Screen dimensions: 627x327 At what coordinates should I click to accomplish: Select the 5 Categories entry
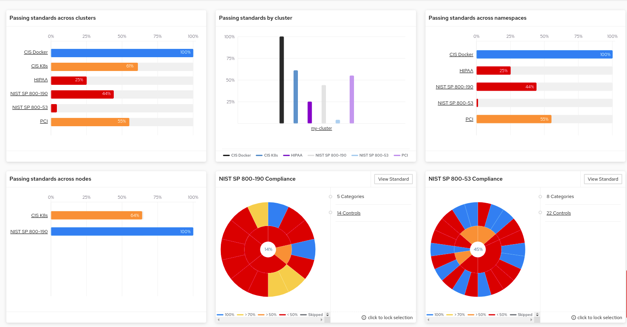(350, 196)
